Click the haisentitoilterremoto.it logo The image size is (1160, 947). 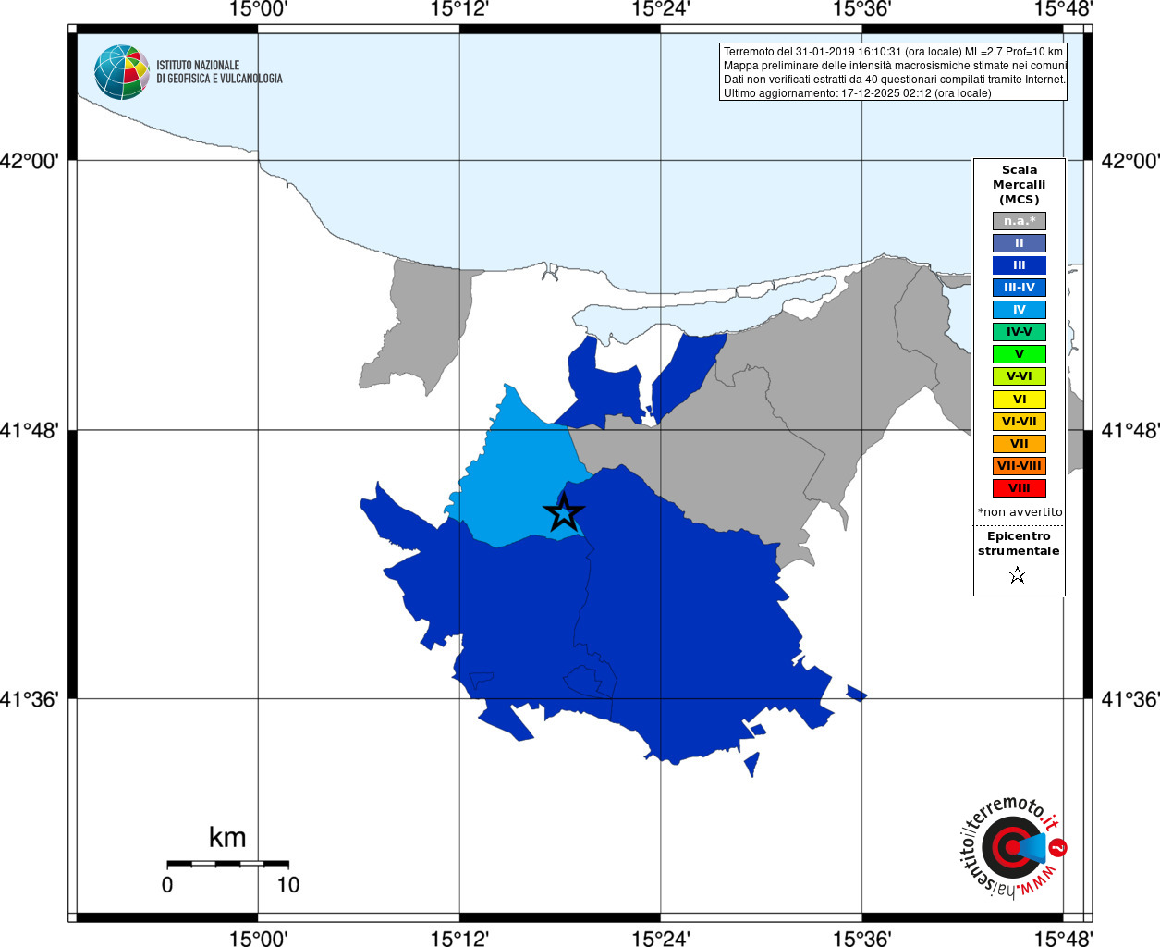click(1011, 846)
